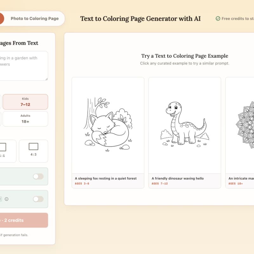Open the intricate mandala example image
254x254 pixels.
[x=240, y=125]
